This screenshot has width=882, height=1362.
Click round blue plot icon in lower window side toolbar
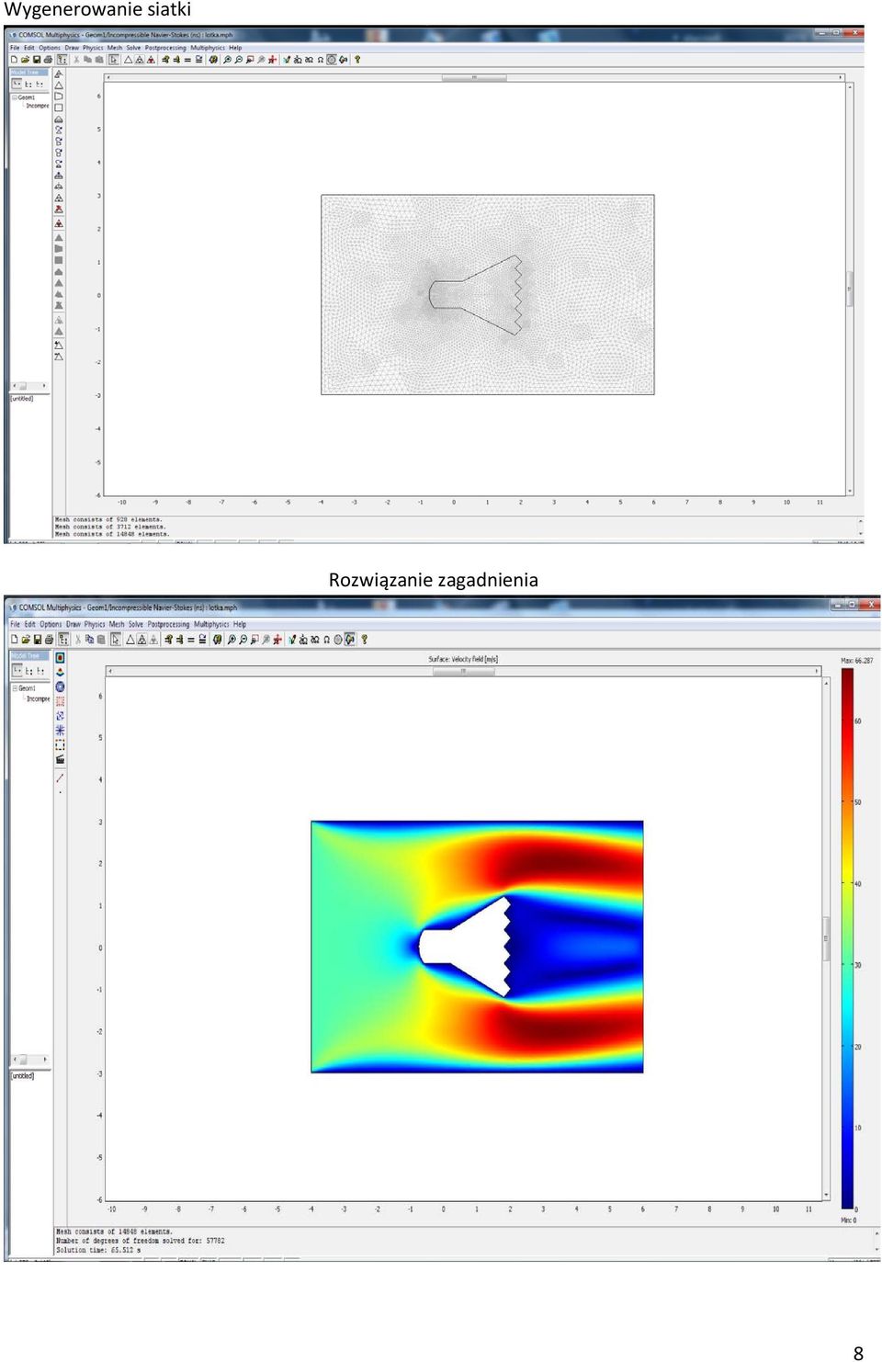tap(60, 687)
